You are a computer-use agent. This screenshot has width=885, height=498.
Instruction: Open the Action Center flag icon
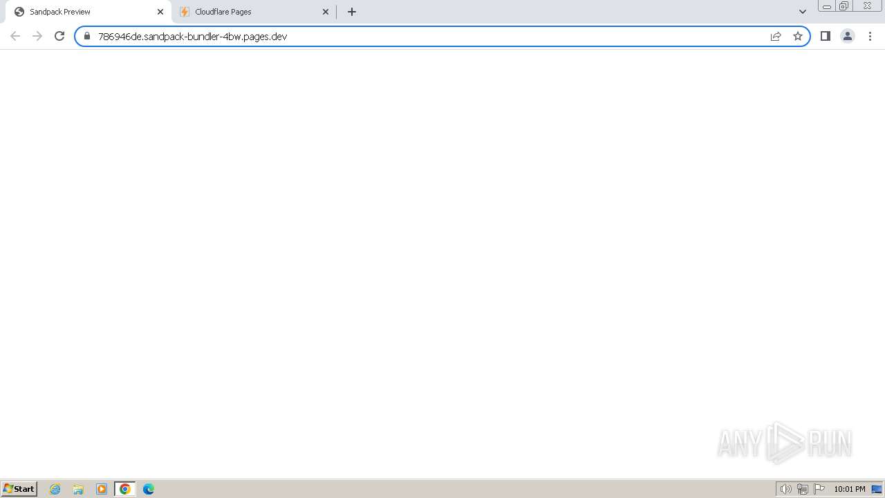pyautogui.click(x=819, y=489)
